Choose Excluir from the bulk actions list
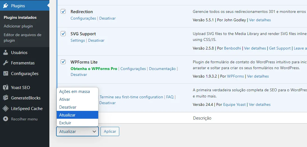This screenshot has height=147, width=307. (65, 123)
